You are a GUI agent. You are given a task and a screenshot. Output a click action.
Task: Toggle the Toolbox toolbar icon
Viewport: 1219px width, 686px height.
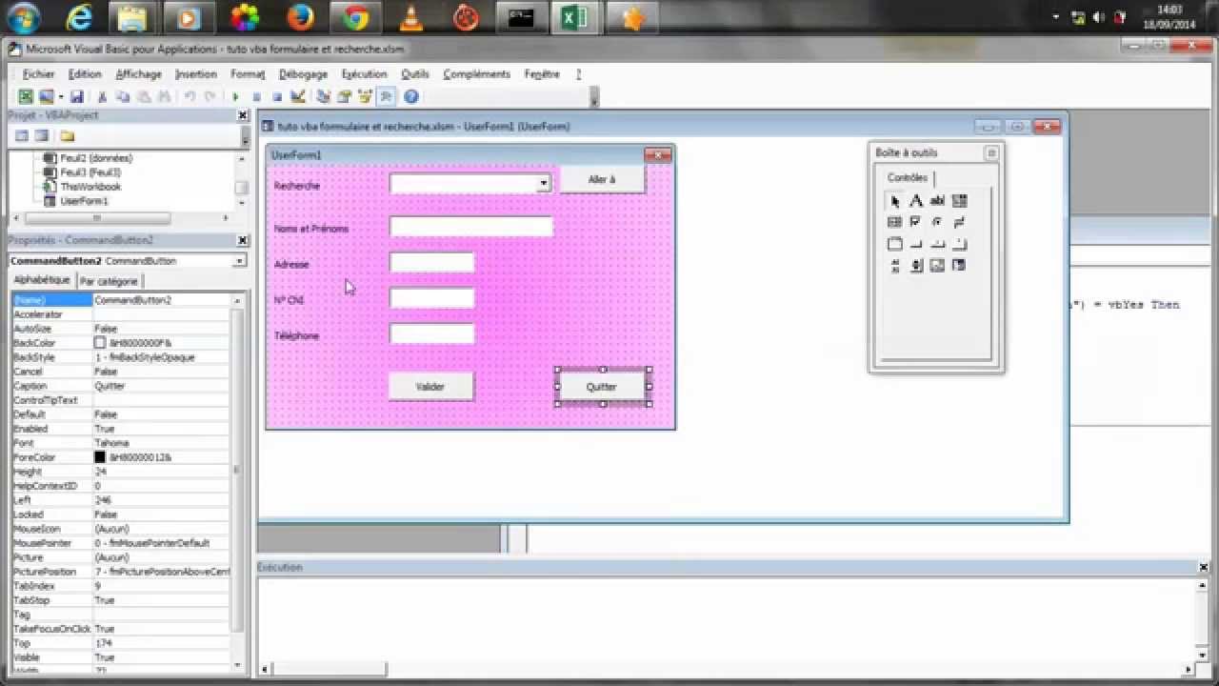386,96
